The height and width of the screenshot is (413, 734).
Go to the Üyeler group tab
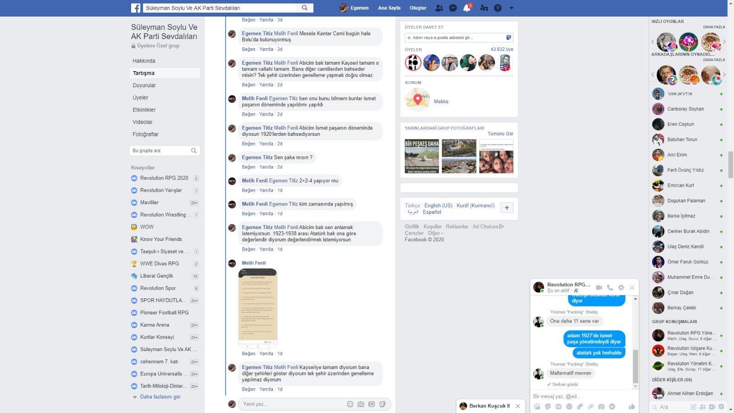[140, 98]
